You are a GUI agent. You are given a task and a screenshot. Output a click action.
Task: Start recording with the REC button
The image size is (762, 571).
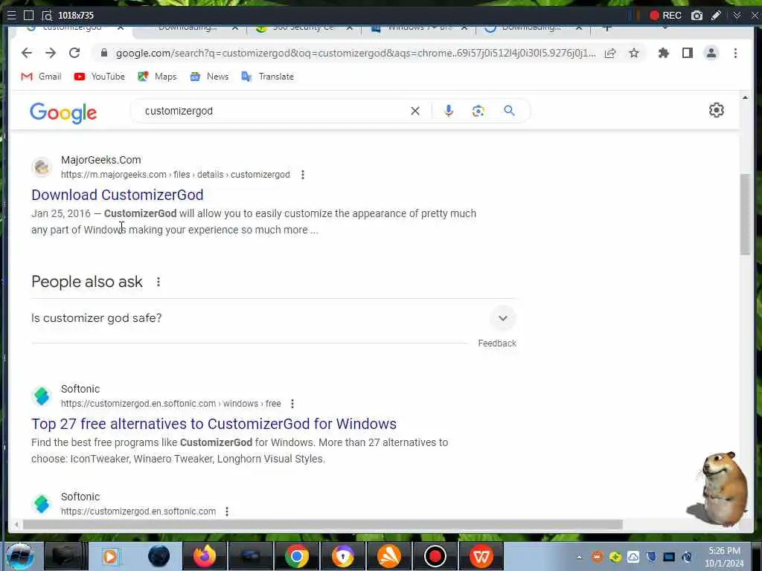(665, 16)
